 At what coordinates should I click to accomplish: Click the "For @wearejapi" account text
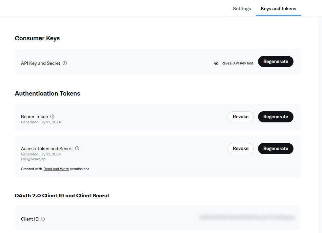click(33, 159)
